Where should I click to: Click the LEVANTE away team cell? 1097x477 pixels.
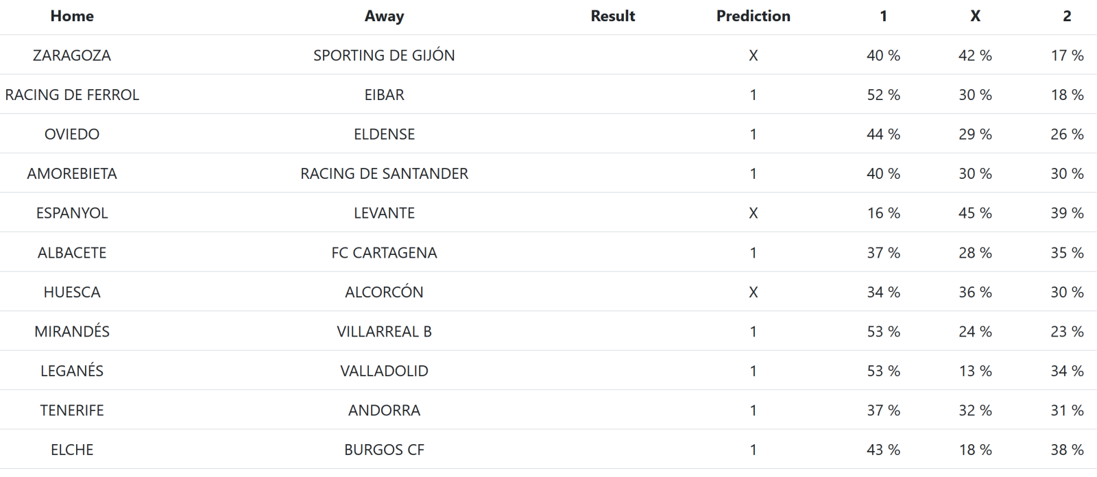pyautogui.click(x=384, y=213)
